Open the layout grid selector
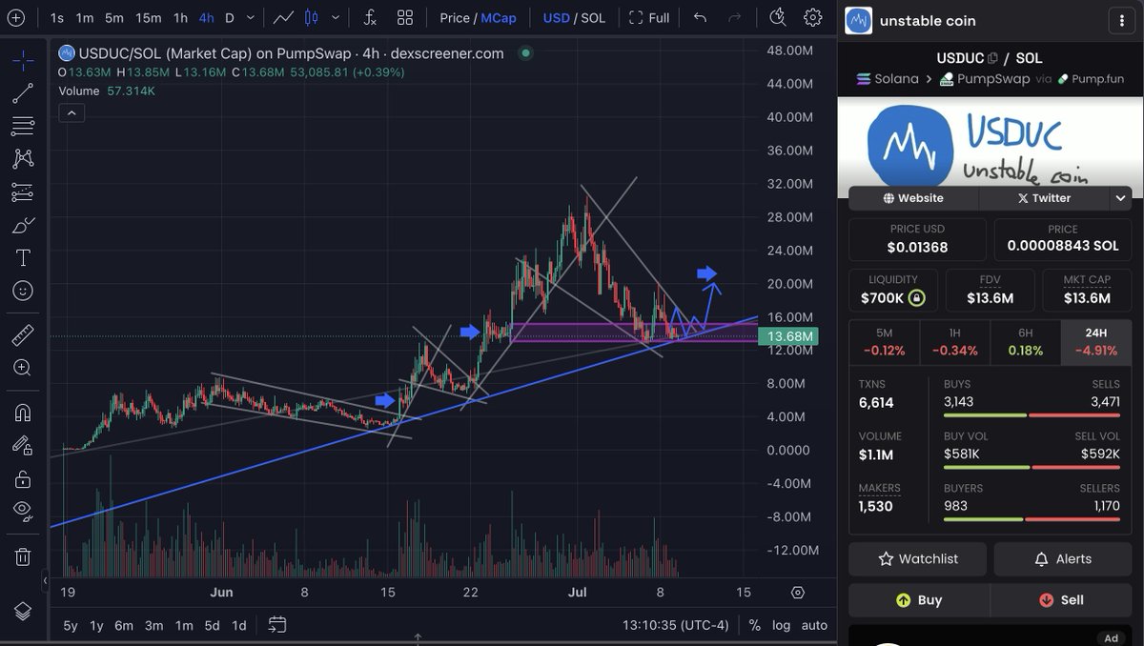 click(405, 17)
